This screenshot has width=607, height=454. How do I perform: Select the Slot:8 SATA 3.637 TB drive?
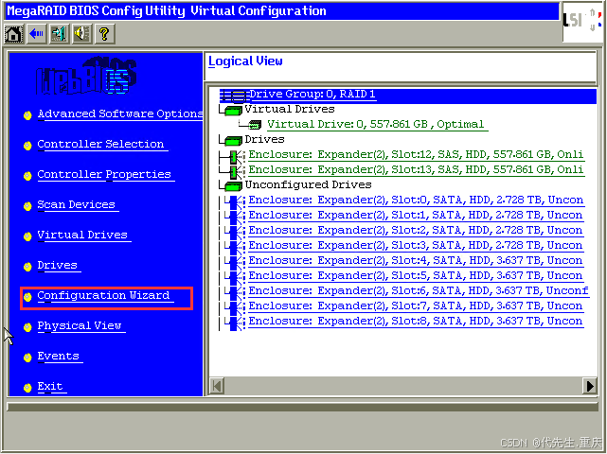416,321
